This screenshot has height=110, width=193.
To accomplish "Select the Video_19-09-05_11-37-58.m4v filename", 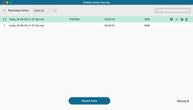I will coord(27,19).
